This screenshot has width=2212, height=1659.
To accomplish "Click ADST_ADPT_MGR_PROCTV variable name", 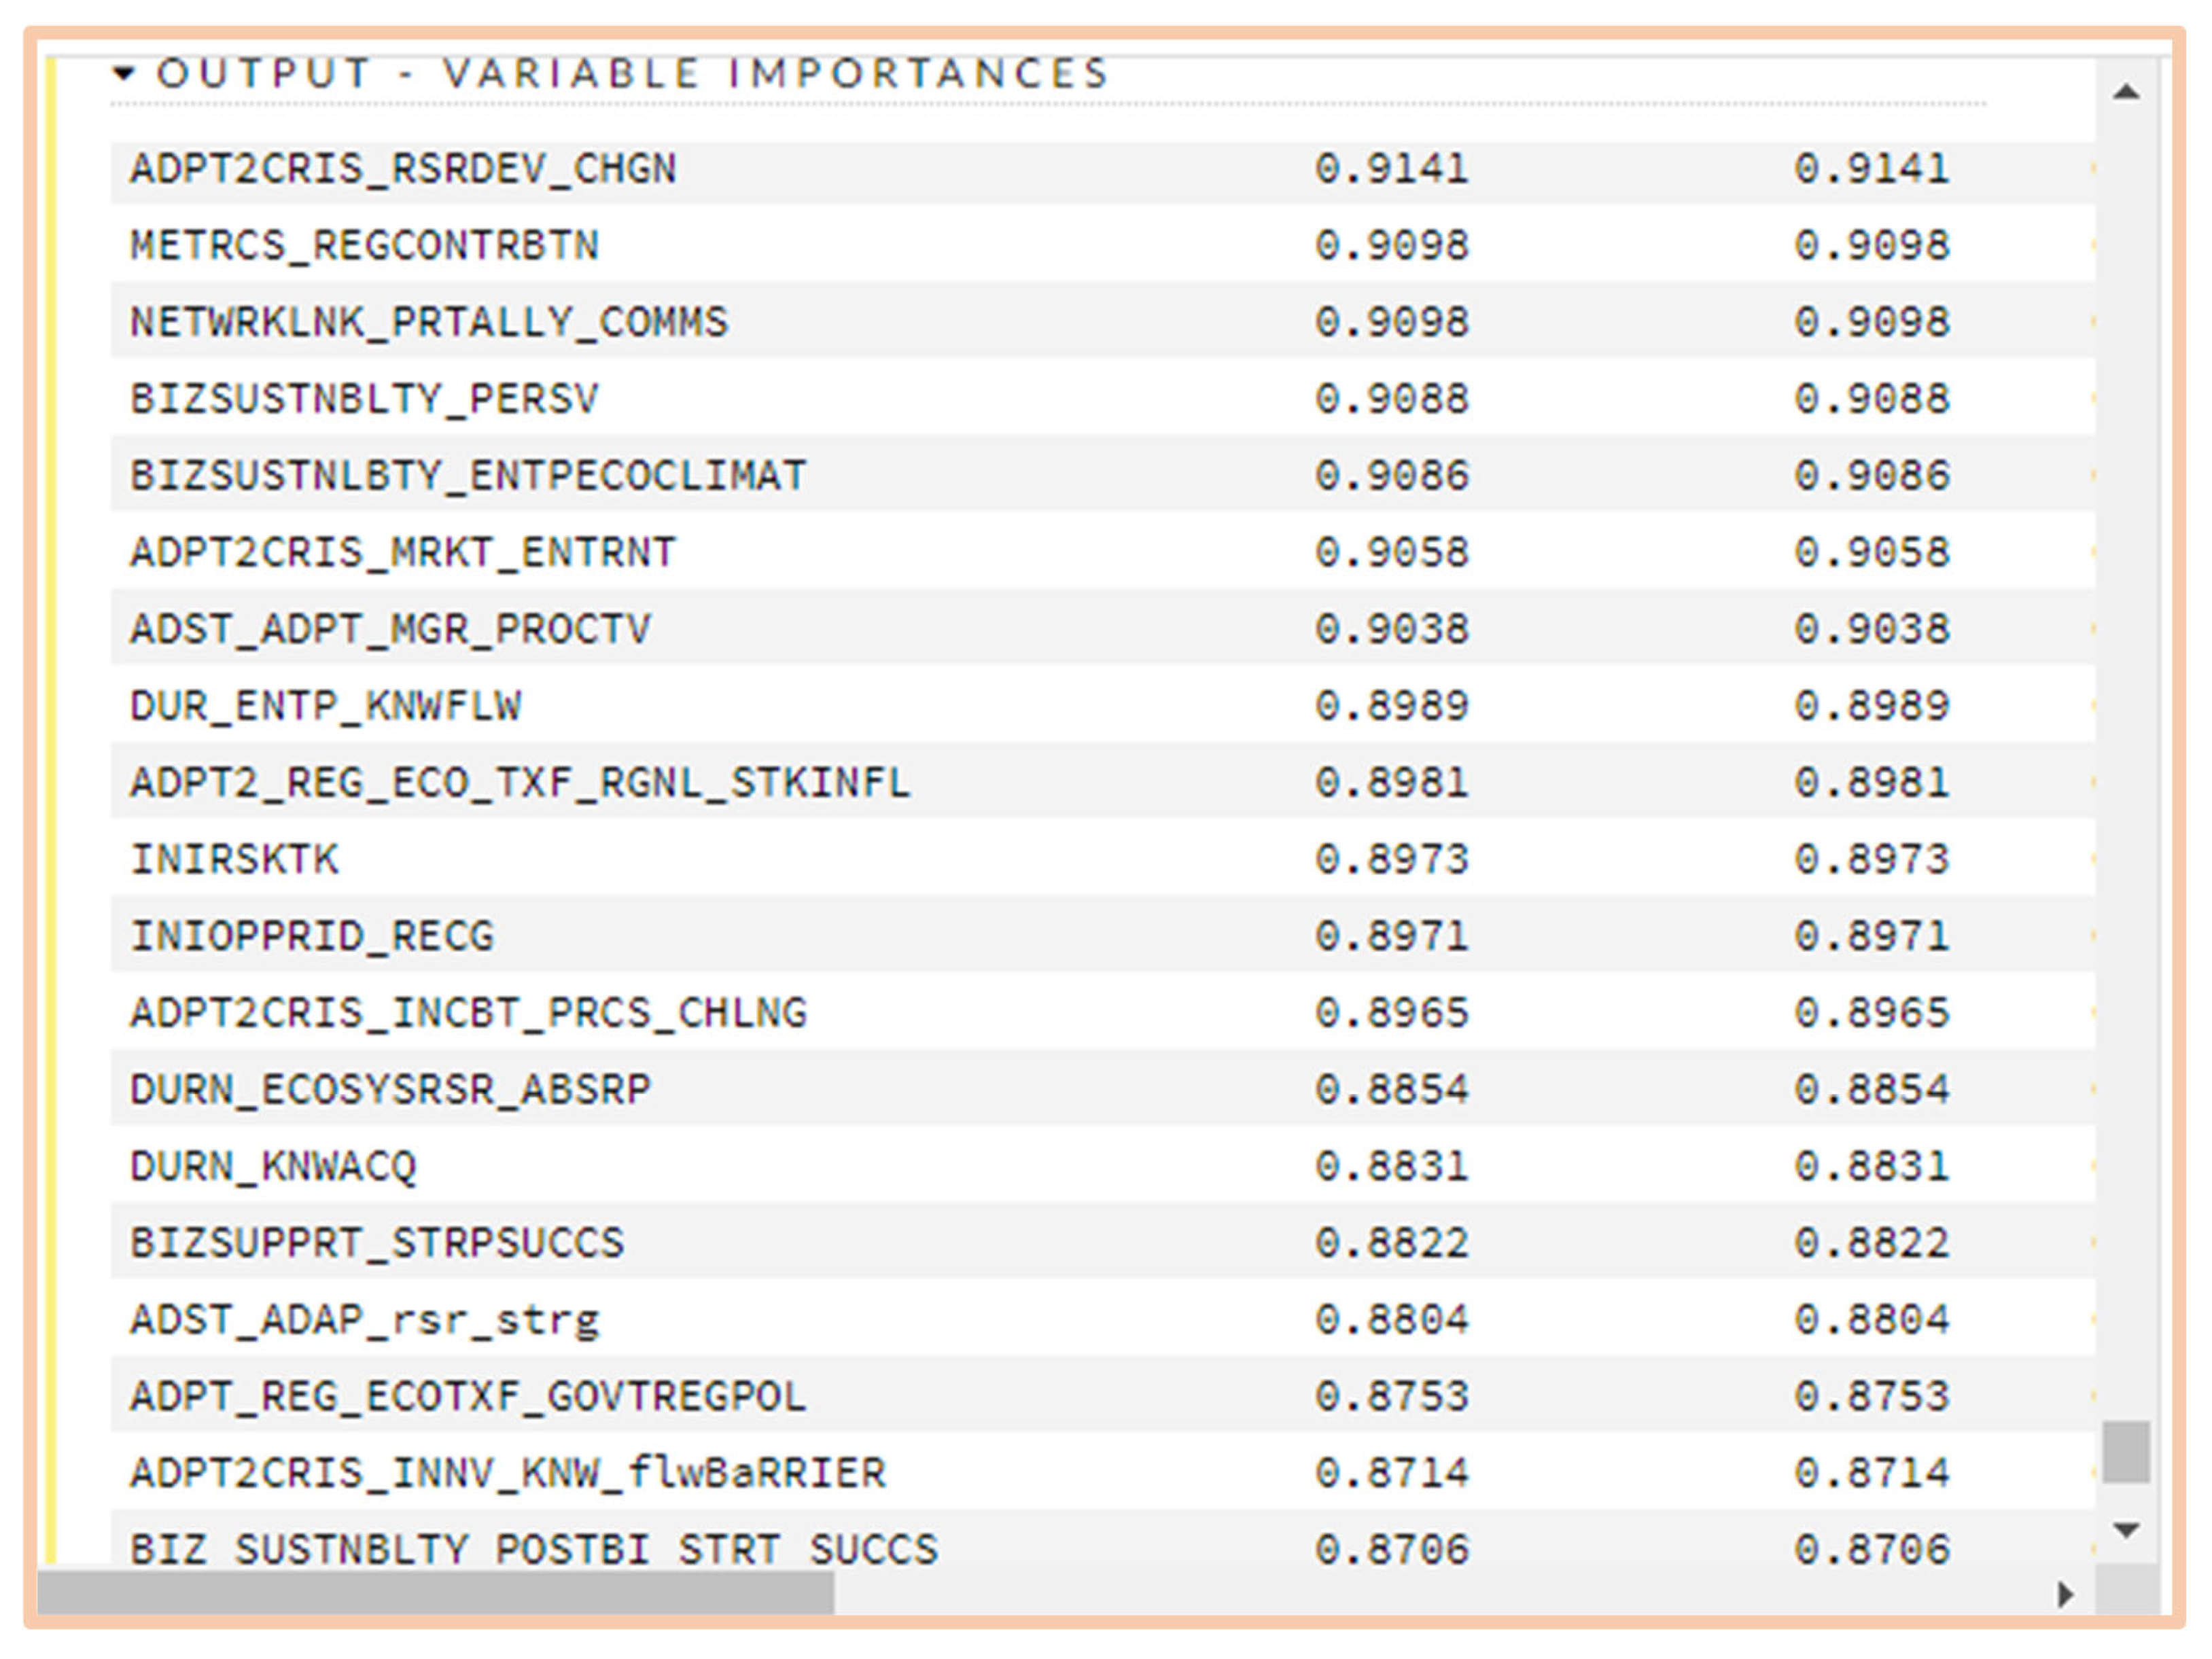I will 390,630.
